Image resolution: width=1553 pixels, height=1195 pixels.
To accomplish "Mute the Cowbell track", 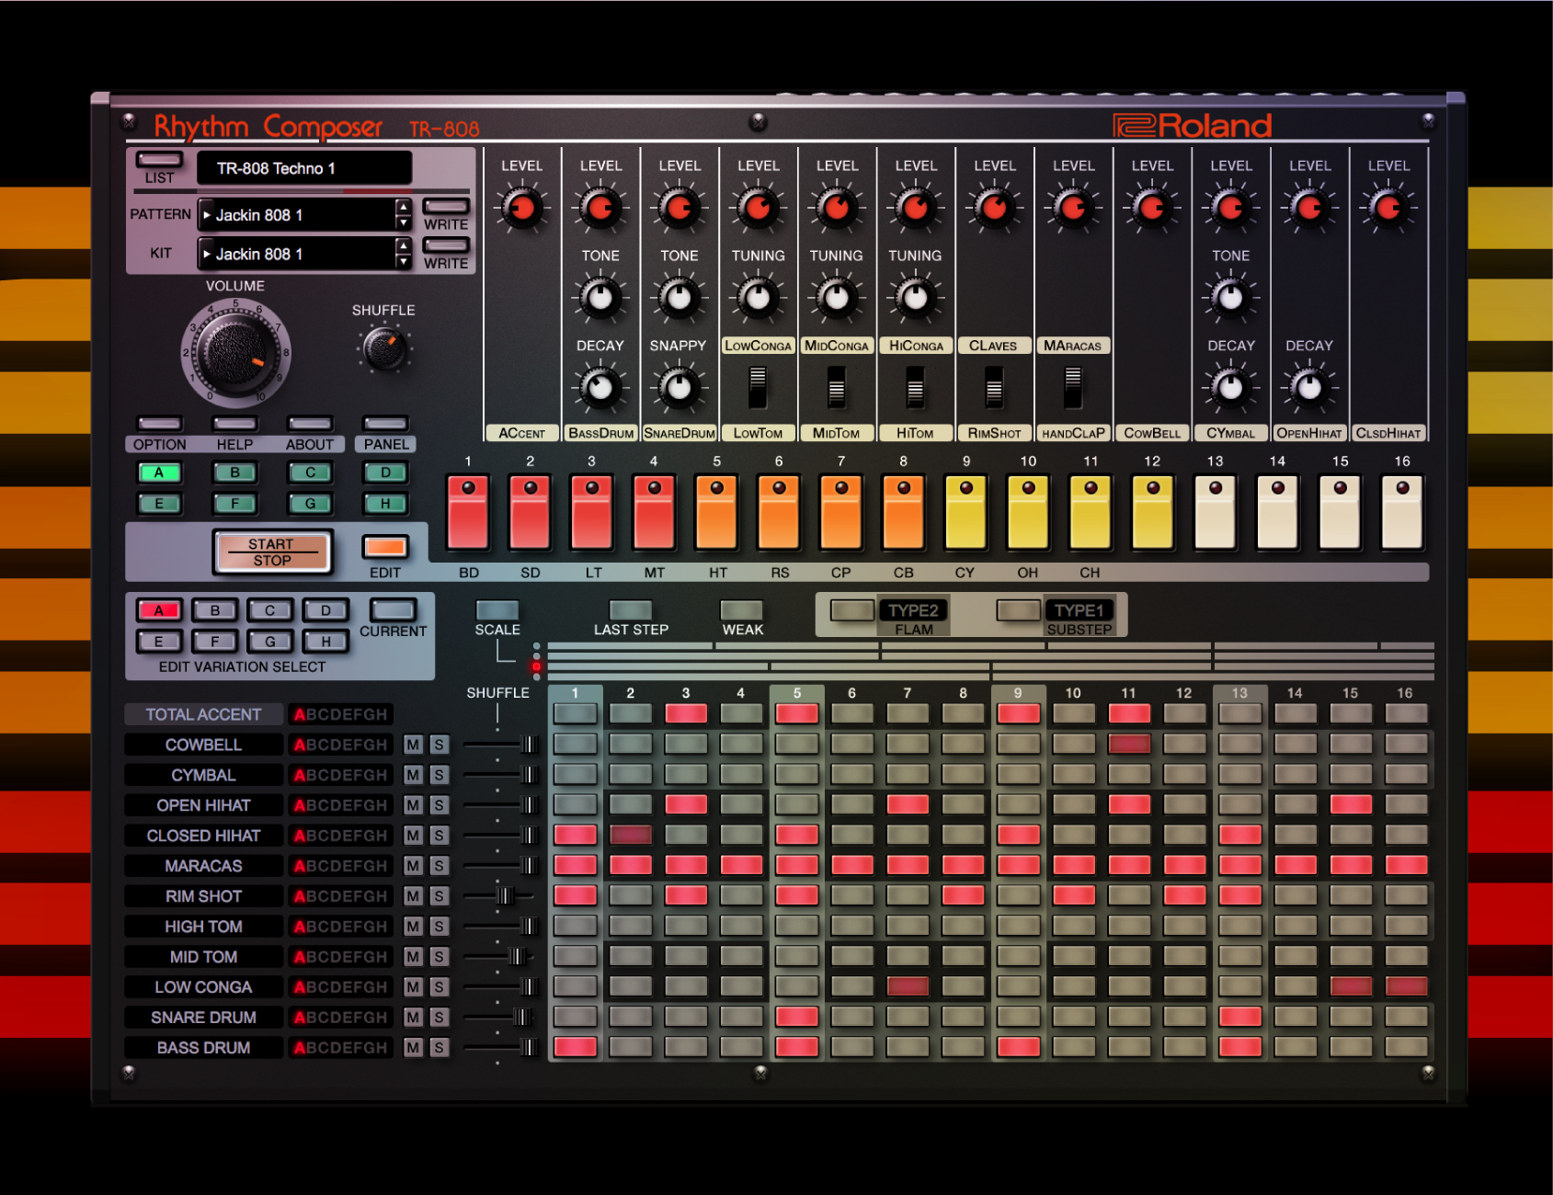I will click(x=414, y=745).
